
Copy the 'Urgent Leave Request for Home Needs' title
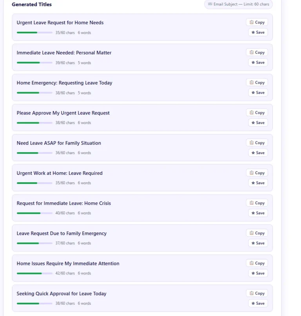257,22
